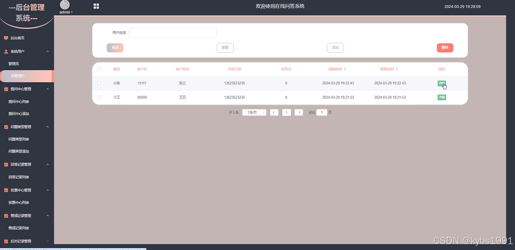Image resolution: width=515 pixels, height=250 pixels.
Task: Click the 查询 search button
Action: pos(115,48)
